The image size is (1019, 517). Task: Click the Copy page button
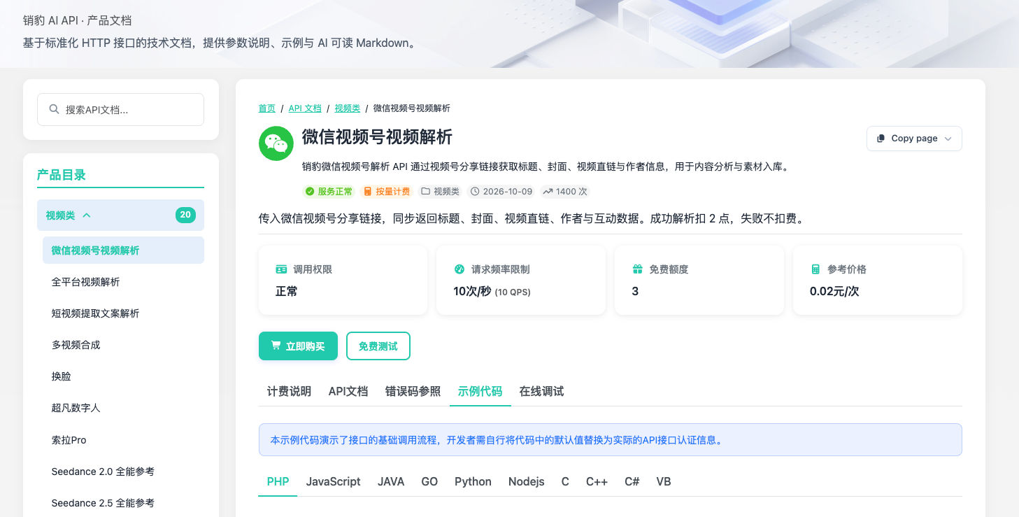point(914,139)
